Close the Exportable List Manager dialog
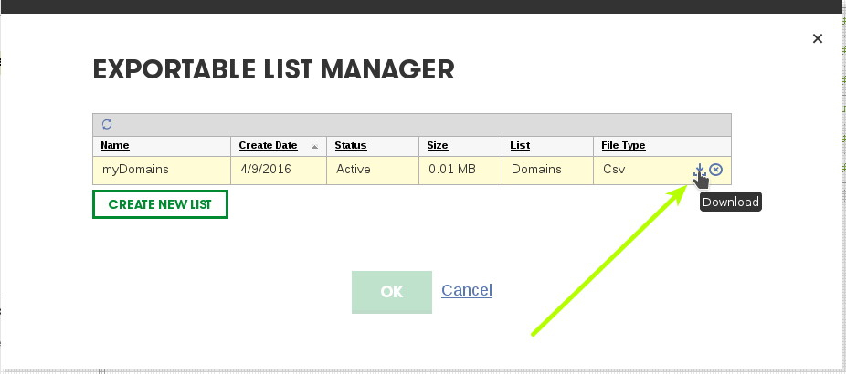The height and width of the screenshot is (374, 846). tap(818, 38)
